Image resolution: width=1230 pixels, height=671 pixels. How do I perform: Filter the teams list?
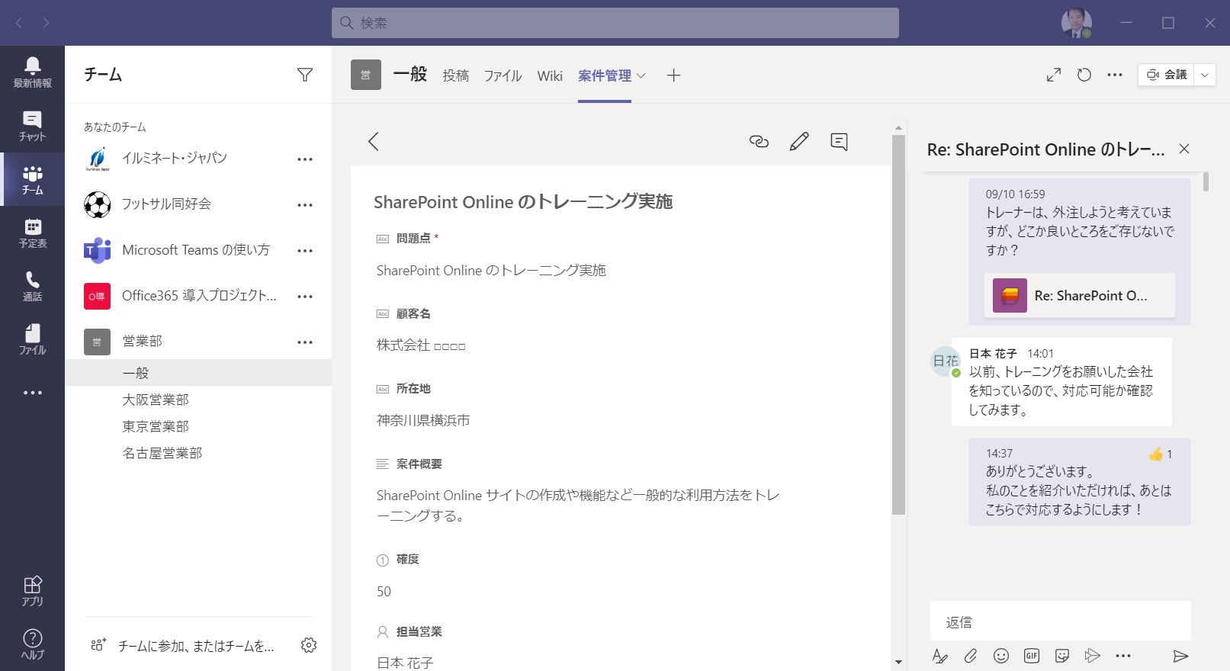click(x=305, y=75)
